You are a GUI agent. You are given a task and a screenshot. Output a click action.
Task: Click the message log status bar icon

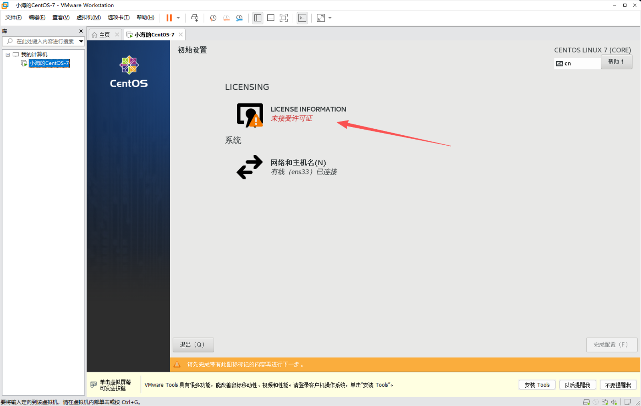coord(628,402)
